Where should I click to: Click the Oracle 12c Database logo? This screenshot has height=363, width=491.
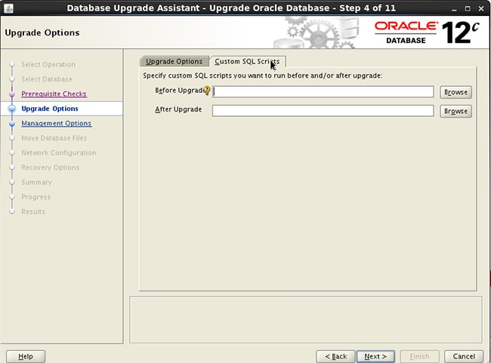coord(427,32)
